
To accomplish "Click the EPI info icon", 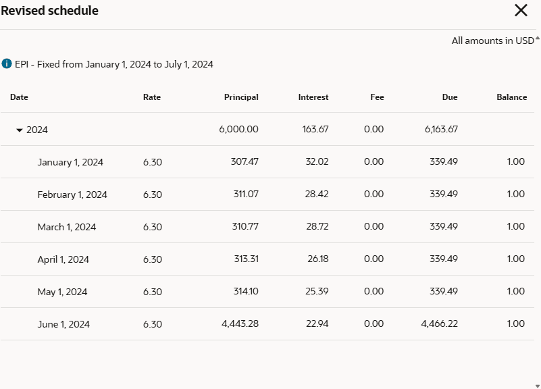I will [7, 64].
